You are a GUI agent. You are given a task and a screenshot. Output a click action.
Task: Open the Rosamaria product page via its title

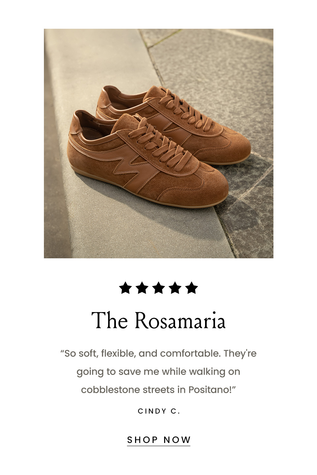pos(158,320)
